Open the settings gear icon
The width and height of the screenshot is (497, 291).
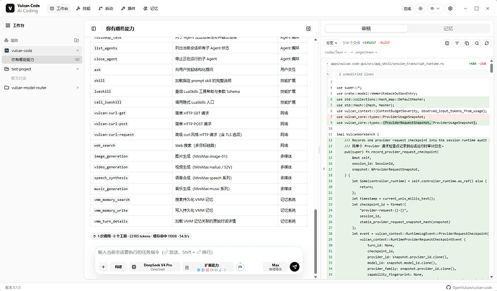[x=450, y=9]
